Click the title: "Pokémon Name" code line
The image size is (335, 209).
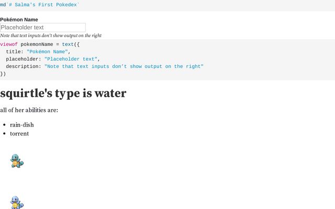38,52
